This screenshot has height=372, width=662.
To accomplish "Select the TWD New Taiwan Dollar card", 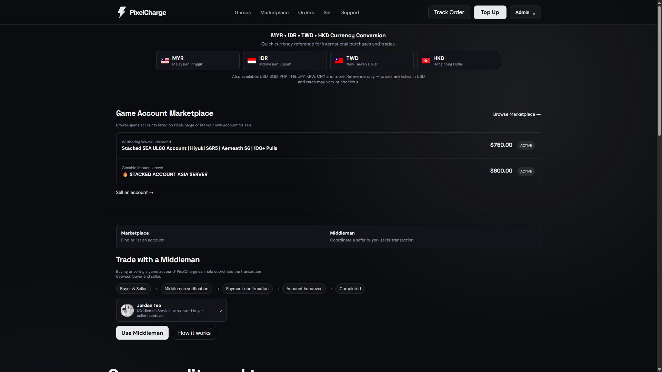I will [372, 61].
